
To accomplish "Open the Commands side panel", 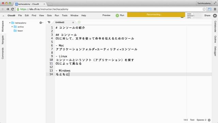I will 3,53.
